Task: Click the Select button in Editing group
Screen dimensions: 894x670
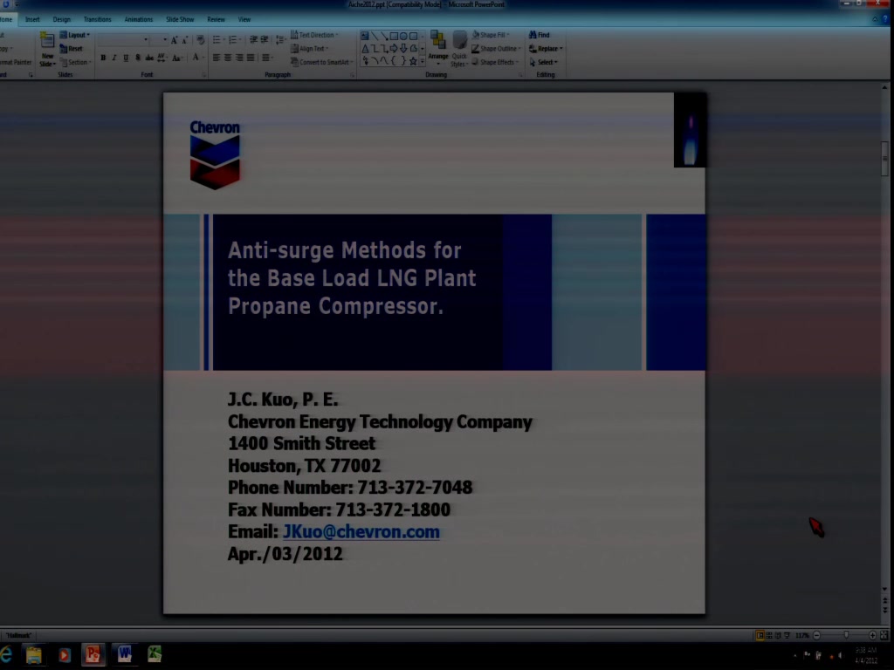Action: click(543, 62)
